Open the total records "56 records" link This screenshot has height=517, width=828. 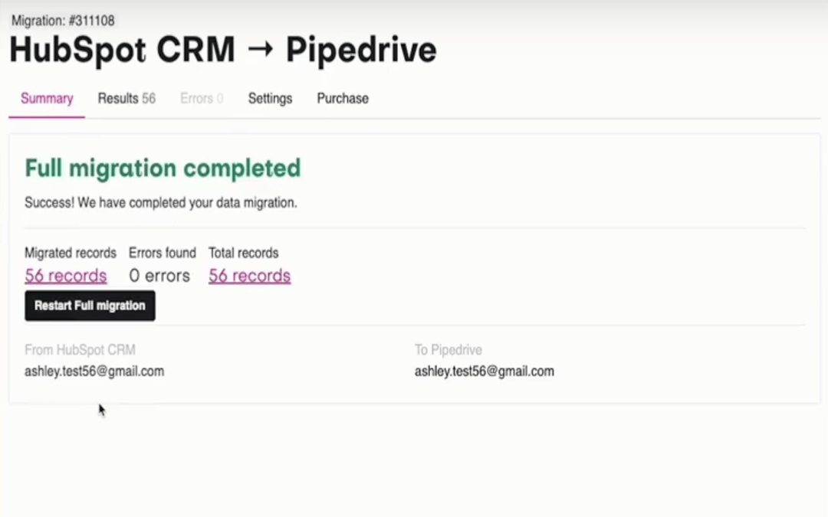point(249,275)
